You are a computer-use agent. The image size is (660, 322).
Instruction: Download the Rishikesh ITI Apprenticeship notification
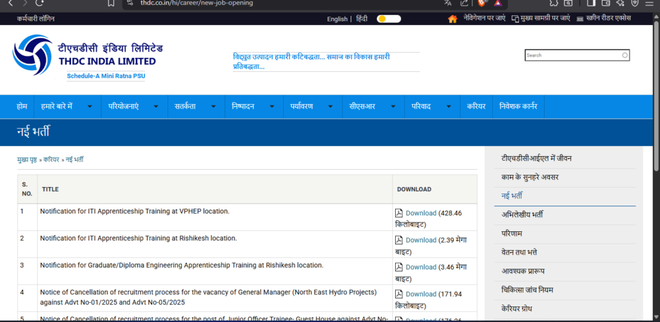click(420, 240)
